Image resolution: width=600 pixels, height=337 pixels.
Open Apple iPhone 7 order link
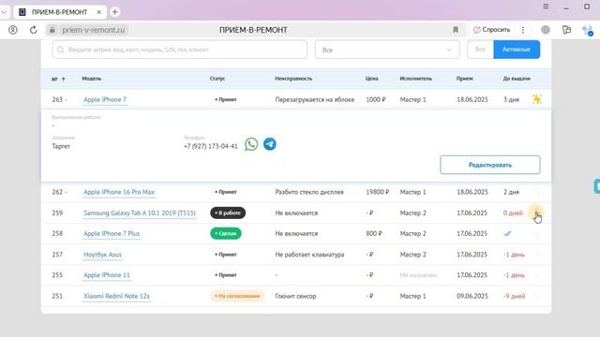[105, 99]
